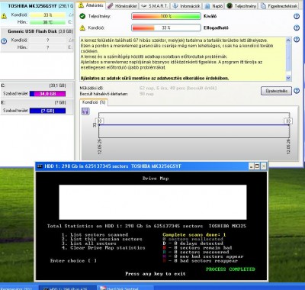Click the anchor icon on Információk tab

[175, 6]
